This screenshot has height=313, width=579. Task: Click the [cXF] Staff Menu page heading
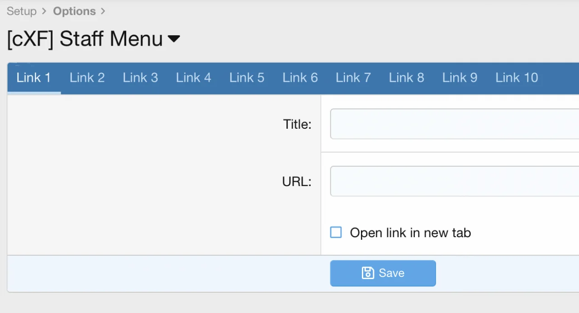pyautogui.click(x=85, y=39)
